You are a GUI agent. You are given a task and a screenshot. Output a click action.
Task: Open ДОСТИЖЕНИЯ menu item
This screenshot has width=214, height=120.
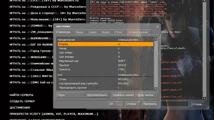pyautogui.click(x=20, y=108)
